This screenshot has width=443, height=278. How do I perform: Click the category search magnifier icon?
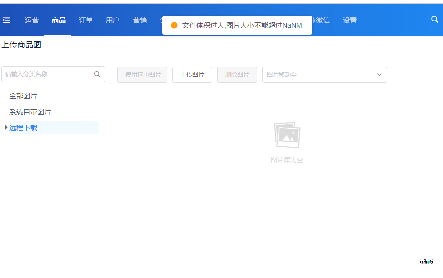[97, 74]
